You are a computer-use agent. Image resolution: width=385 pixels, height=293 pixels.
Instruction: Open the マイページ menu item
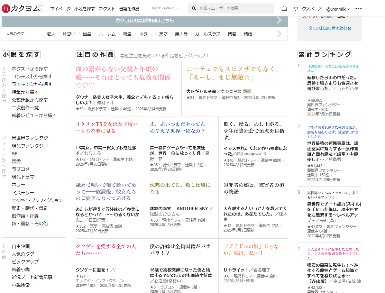(x=60, y=9)
